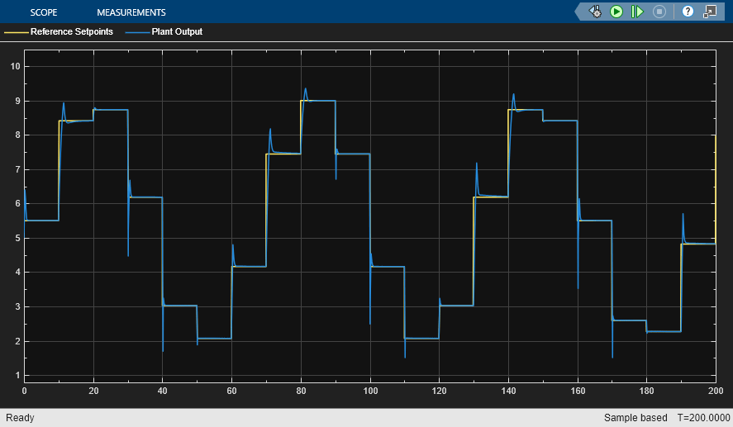The width and height of the screenshot is (733, 427).
Task: Toggle the Plant Output legend label
Action: [x=177, y=32]
